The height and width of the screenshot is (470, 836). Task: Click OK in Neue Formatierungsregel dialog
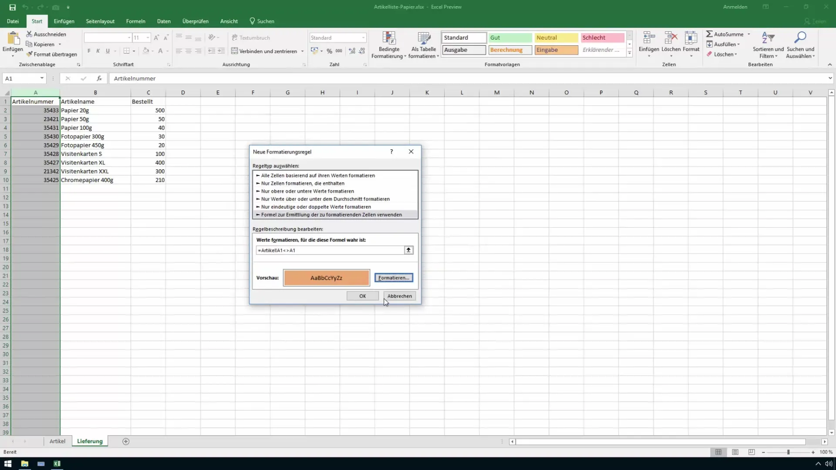pyautogui.click(x=363, y=296)
